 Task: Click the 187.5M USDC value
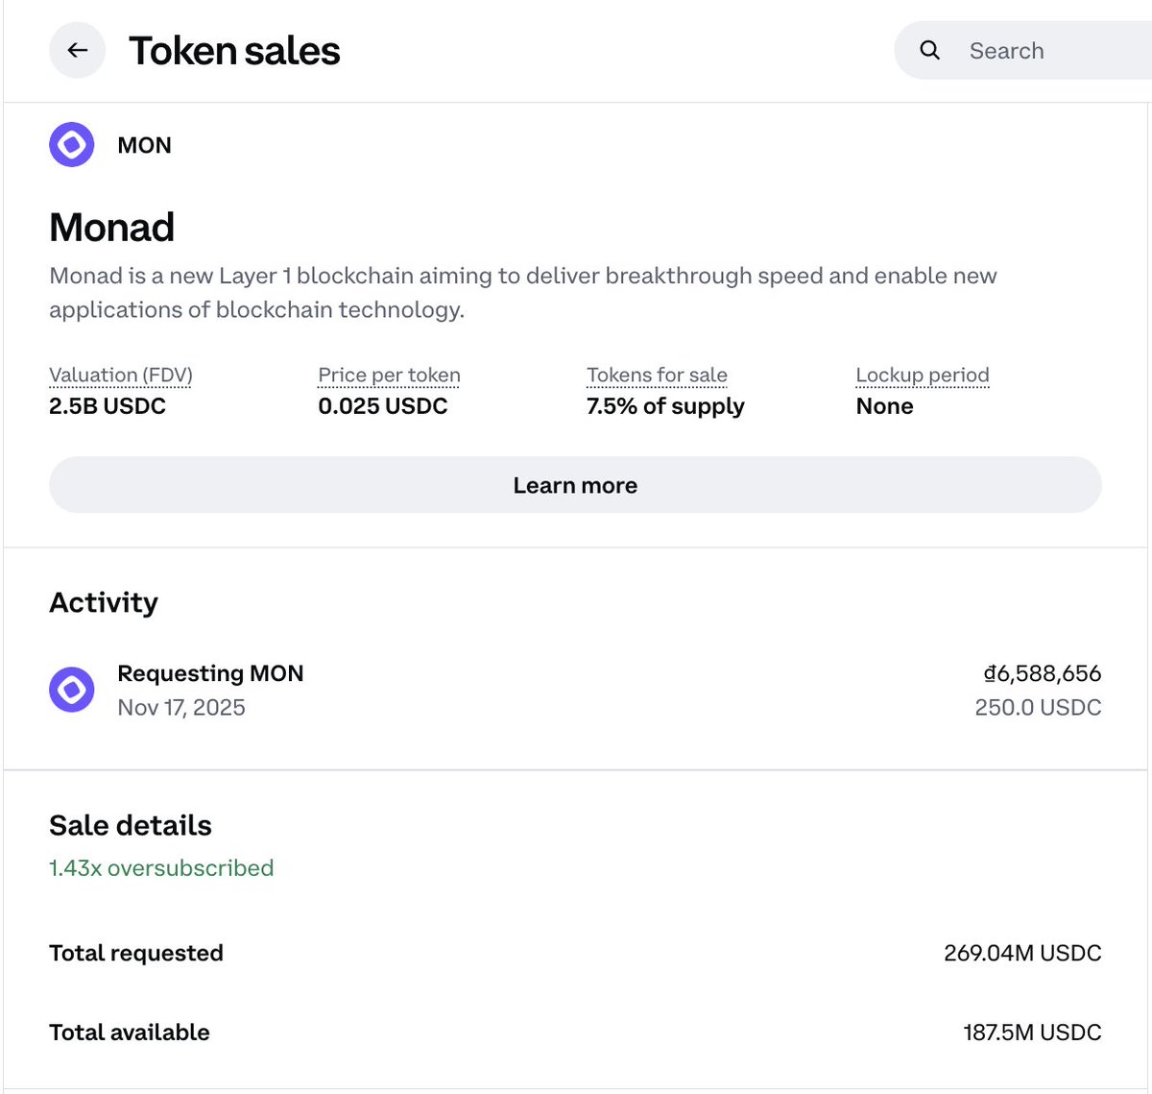pos(1031,1033)
